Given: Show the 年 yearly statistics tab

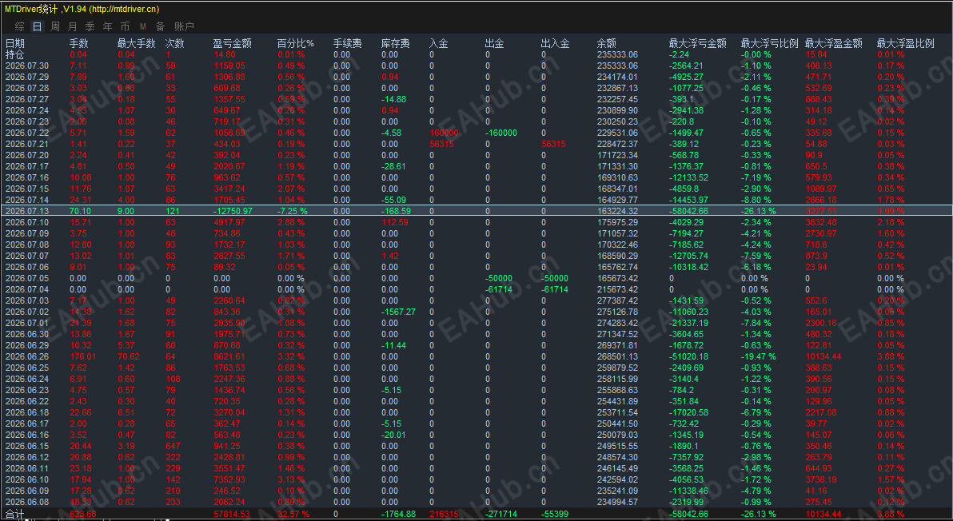Looking at the screenshot, I should [108, 26].
